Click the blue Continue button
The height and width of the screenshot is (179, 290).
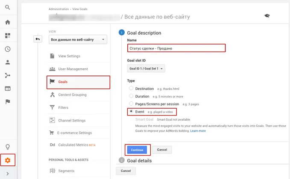(x=137, y=150)
